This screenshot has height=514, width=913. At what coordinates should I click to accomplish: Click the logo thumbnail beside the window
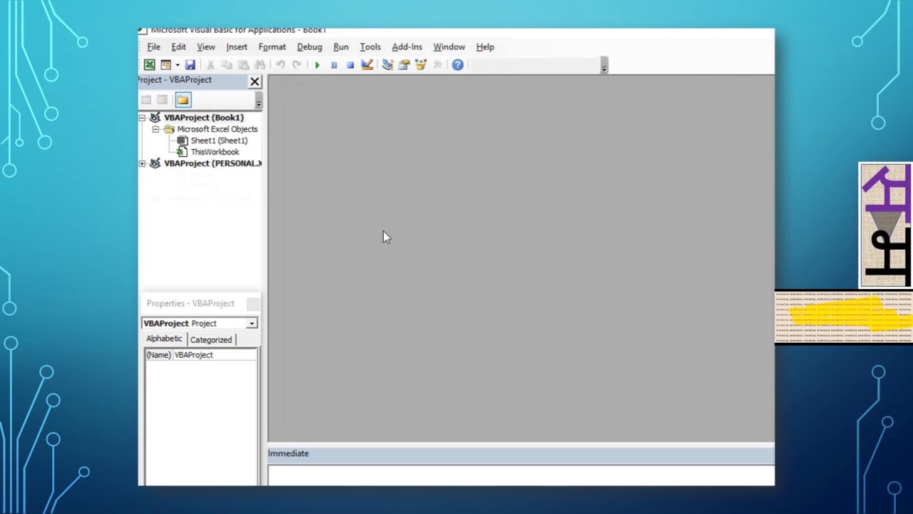coord(886,226)
